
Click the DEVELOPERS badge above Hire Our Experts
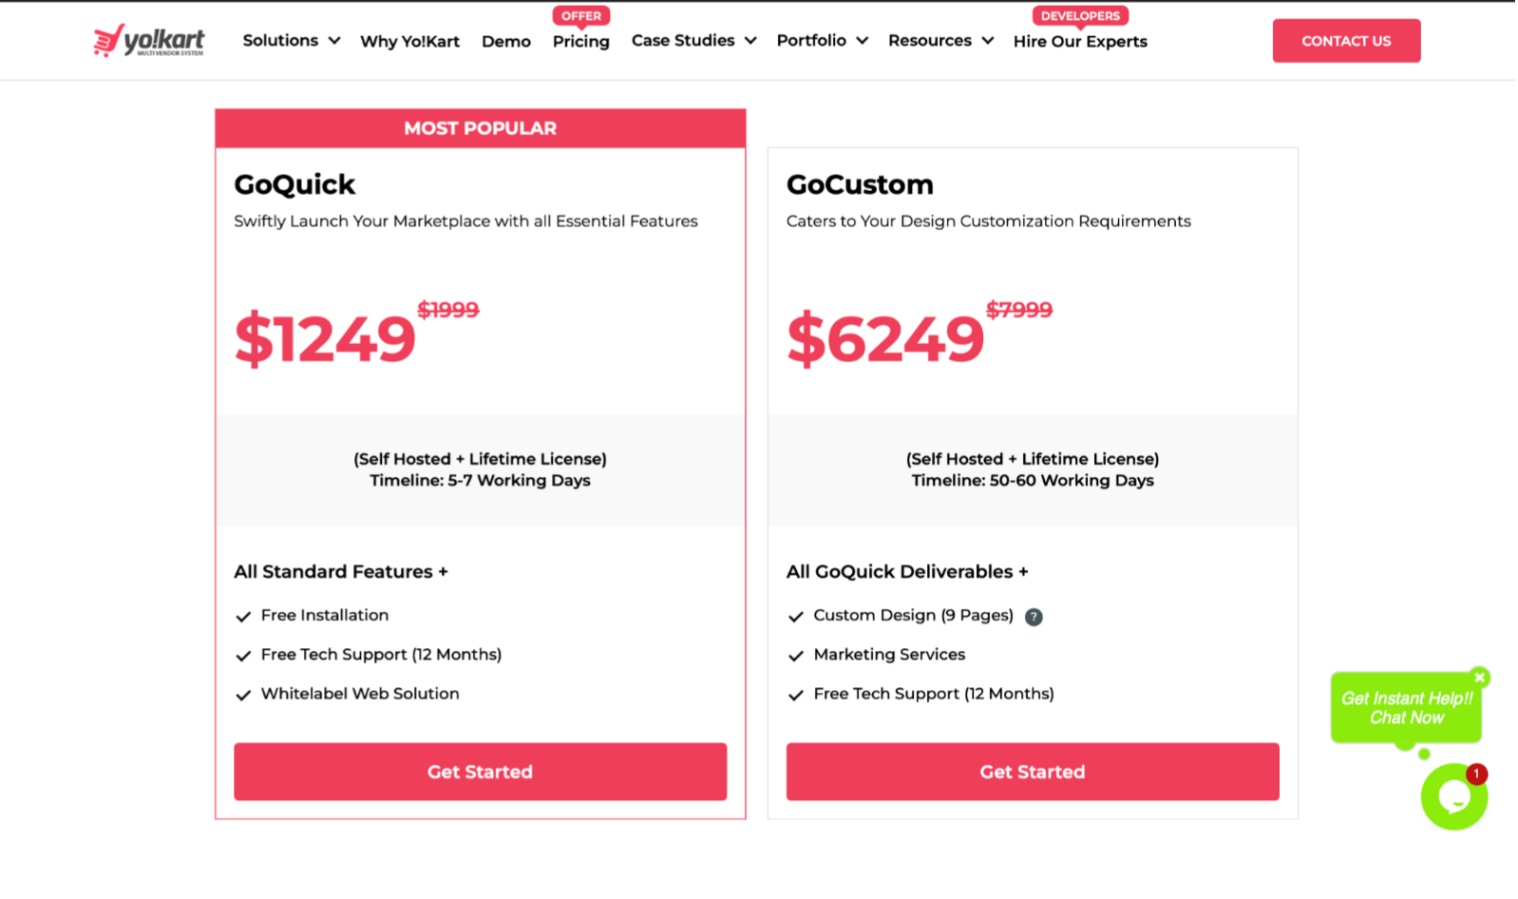click(1080, 16)
